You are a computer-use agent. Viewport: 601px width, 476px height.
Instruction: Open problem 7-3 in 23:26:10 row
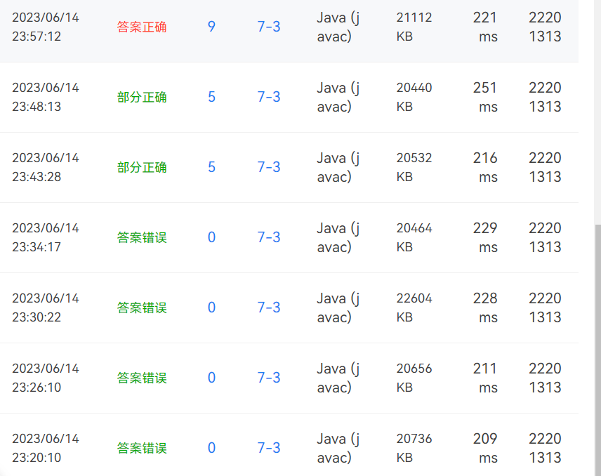(x=269, y=378)
